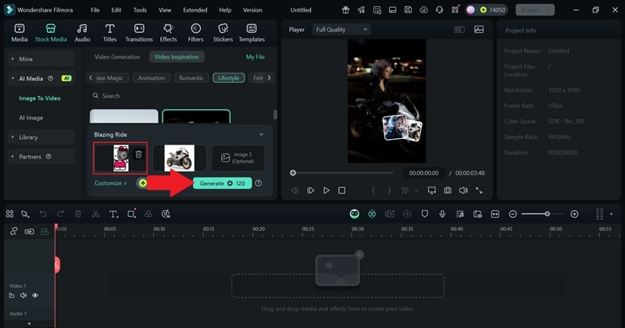Select the Stock Media tab
625x328 pixels.
[x=51, y=33]
